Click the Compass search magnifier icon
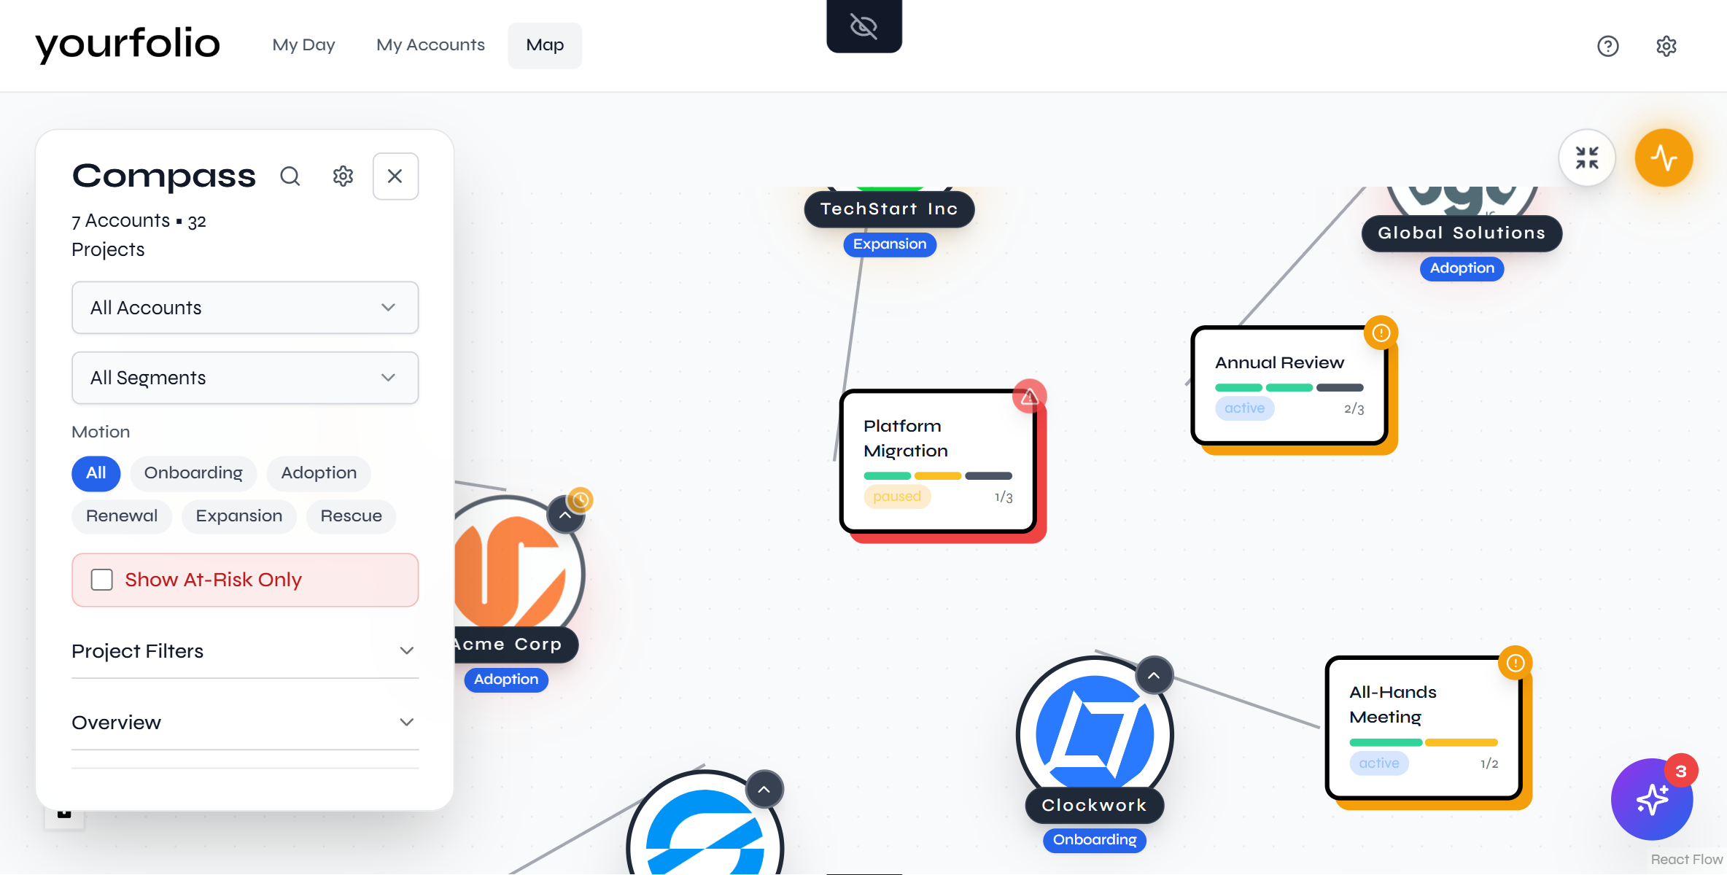Viewport: 1727px width, 875px height. click(290, 176)
